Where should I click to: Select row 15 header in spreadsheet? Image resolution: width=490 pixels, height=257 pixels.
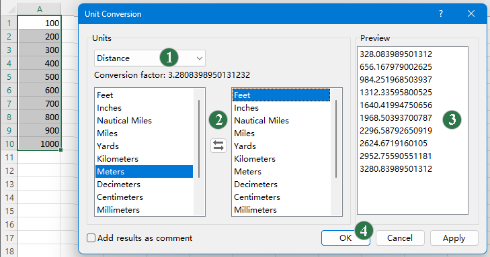point(9,211)
